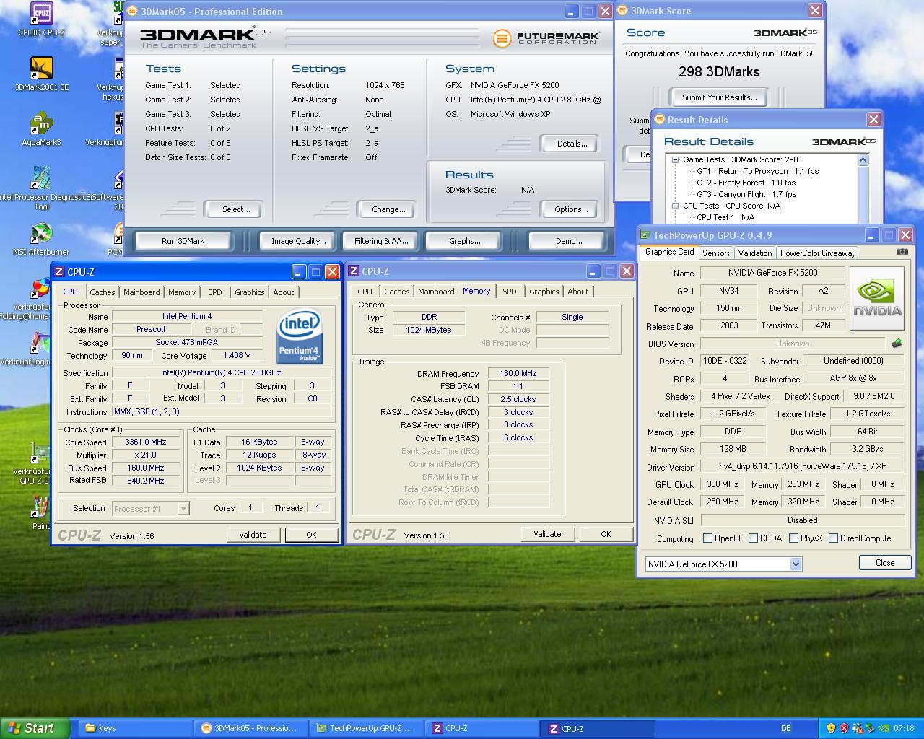Open Graphics tab in Memory CPU-Z window
Screen dimensions: 924x739
pyautogui.click(x=544, y=292)
